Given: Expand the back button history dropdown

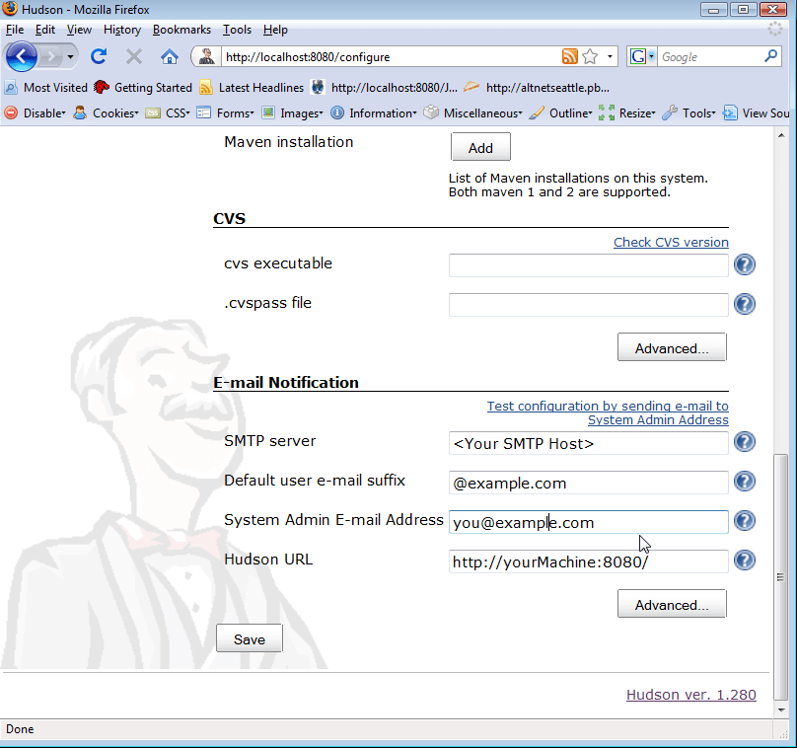Looking at the screenshot, I should click(x=70, y=56).
